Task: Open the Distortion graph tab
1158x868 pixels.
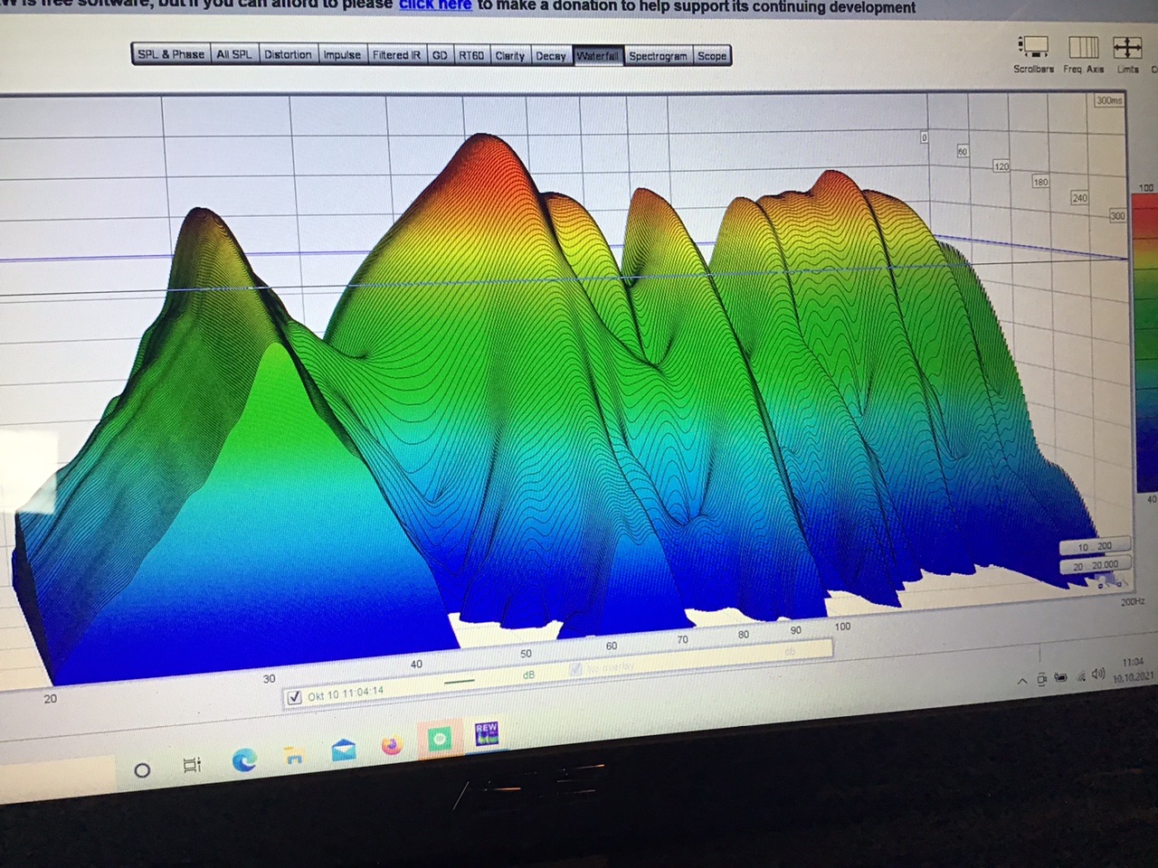Action: [x=288, y=54]
